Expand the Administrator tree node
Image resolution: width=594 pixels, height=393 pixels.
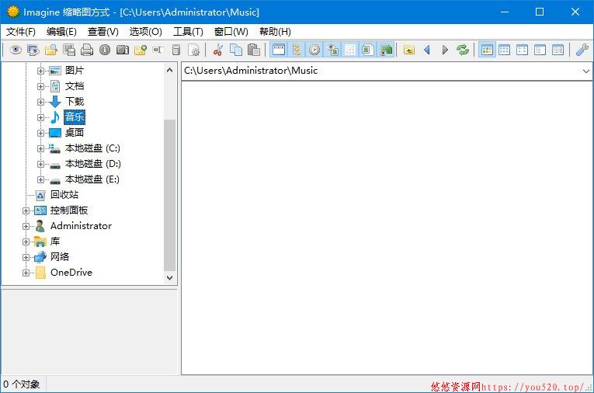pos(26,226)
